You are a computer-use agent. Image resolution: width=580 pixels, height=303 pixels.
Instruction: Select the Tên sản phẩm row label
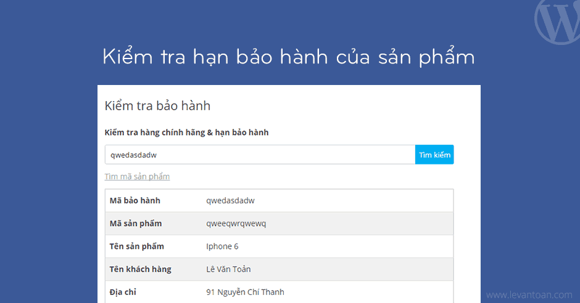137,246
